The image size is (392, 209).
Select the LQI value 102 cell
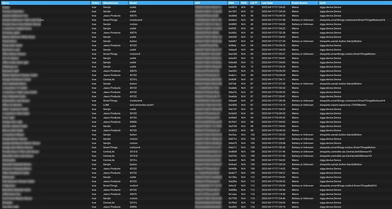click(x=252, y=135)
